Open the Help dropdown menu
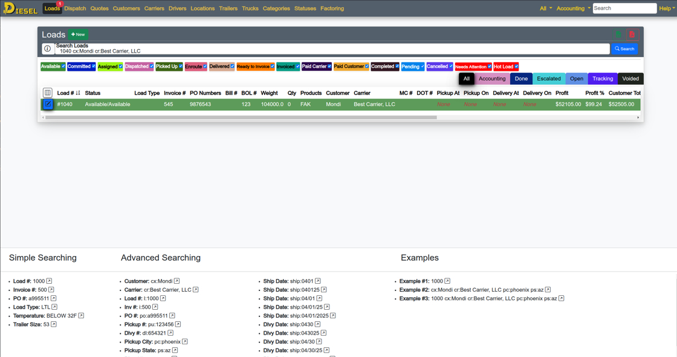 [667, 8]
